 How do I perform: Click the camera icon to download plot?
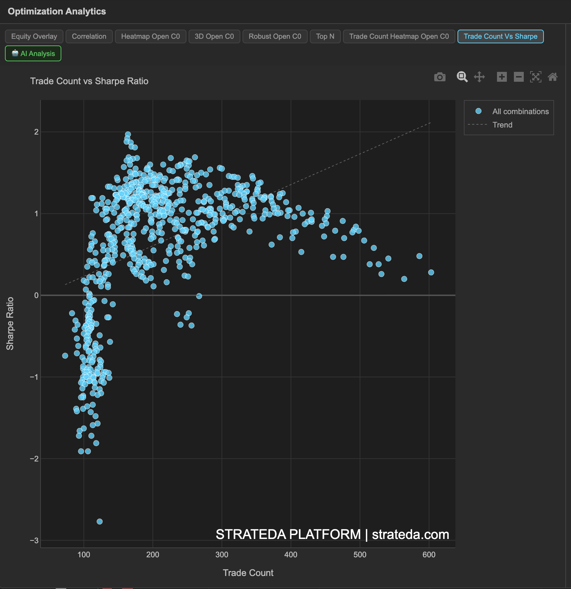click(x=440, y=77)
